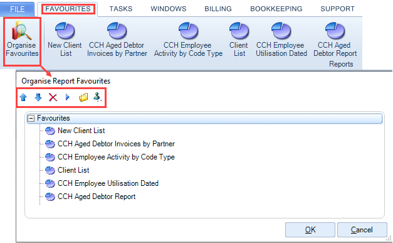393x243 pixels.
Task: Launch CCH Employee Activity by Code Type ribbon report
Action: coord(188,40)
